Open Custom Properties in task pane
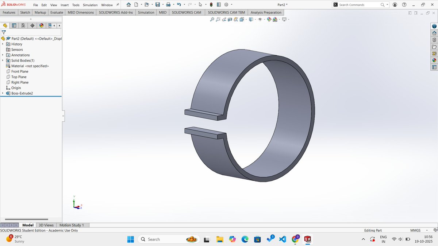Screen dimensions: 438x246 pos(434,67)
